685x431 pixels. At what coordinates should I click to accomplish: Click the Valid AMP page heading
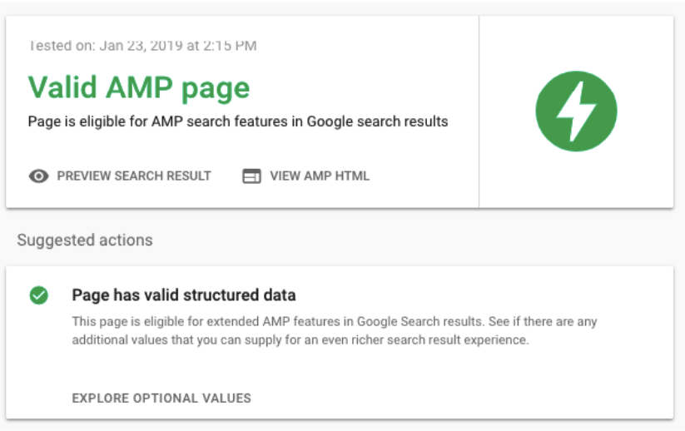139,87
